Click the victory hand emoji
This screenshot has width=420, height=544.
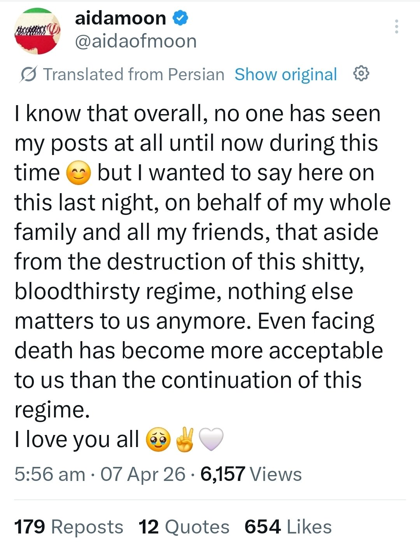point(185,440)
